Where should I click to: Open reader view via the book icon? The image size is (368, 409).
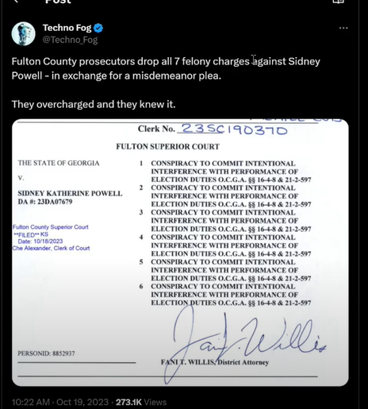point(338,2)
